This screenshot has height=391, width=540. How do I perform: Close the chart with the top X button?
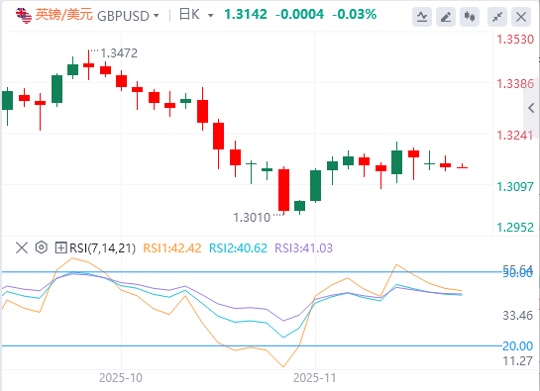pos(521,17)
